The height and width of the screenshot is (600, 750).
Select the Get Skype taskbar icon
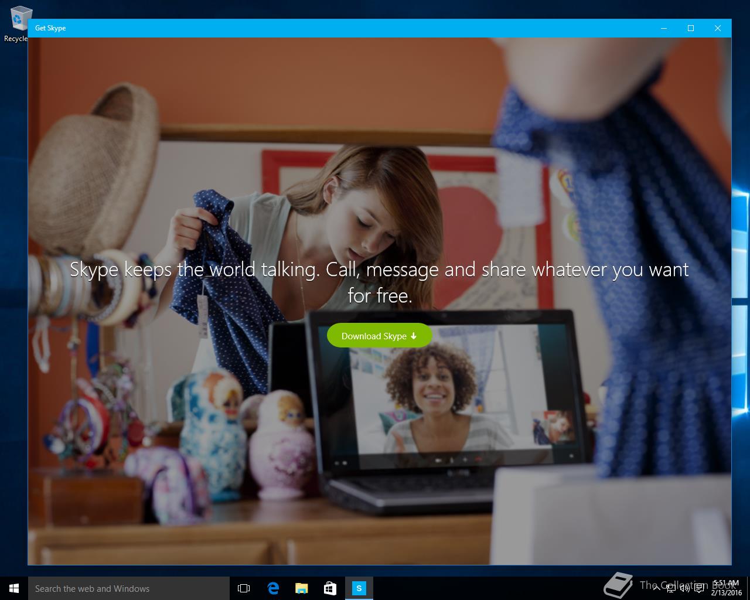[359, 588]
